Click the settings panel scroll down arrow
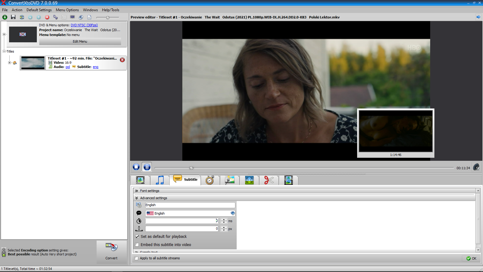This screenshot has width=483, height=272. click(x=478, y=250)
